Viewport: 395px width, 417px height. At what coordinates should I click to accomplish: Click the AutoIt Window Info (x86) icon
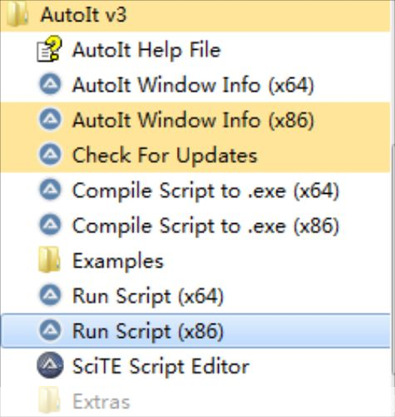(x=50, y=119)
